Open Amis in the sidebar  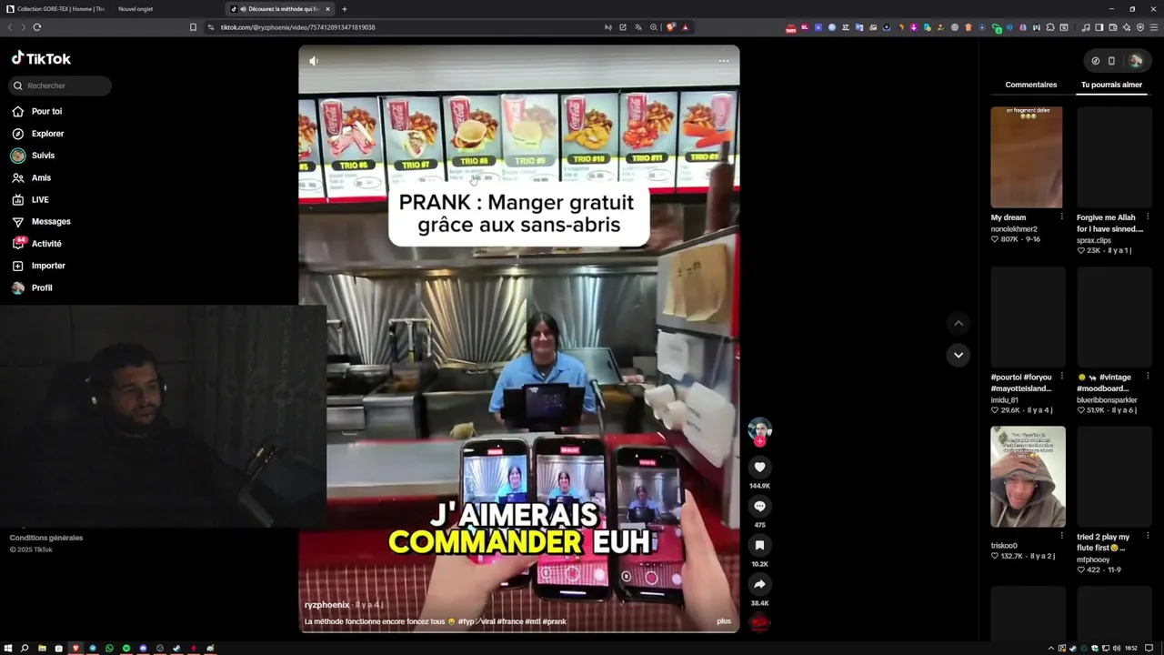coord(32,177)
